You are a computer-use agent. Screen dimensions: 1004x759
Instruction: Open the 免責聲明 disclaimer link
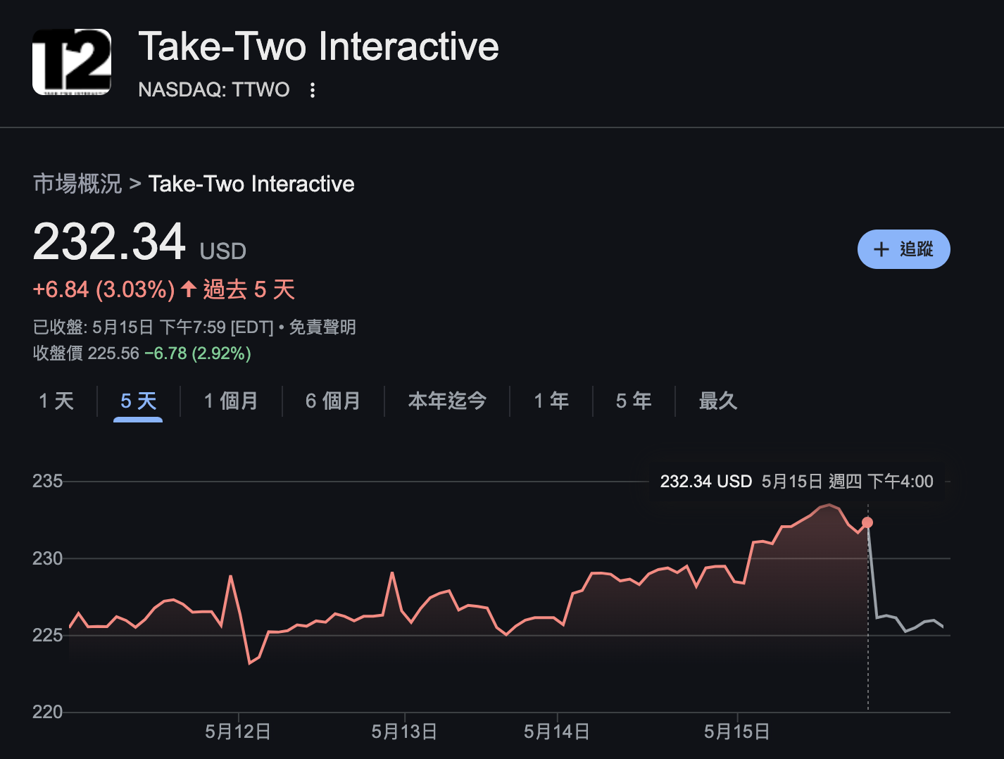click(322, 327)
